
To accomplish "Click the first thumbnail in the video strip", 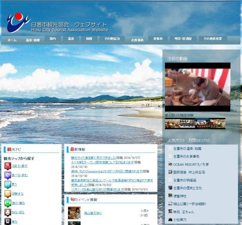I will pos(172,124).
